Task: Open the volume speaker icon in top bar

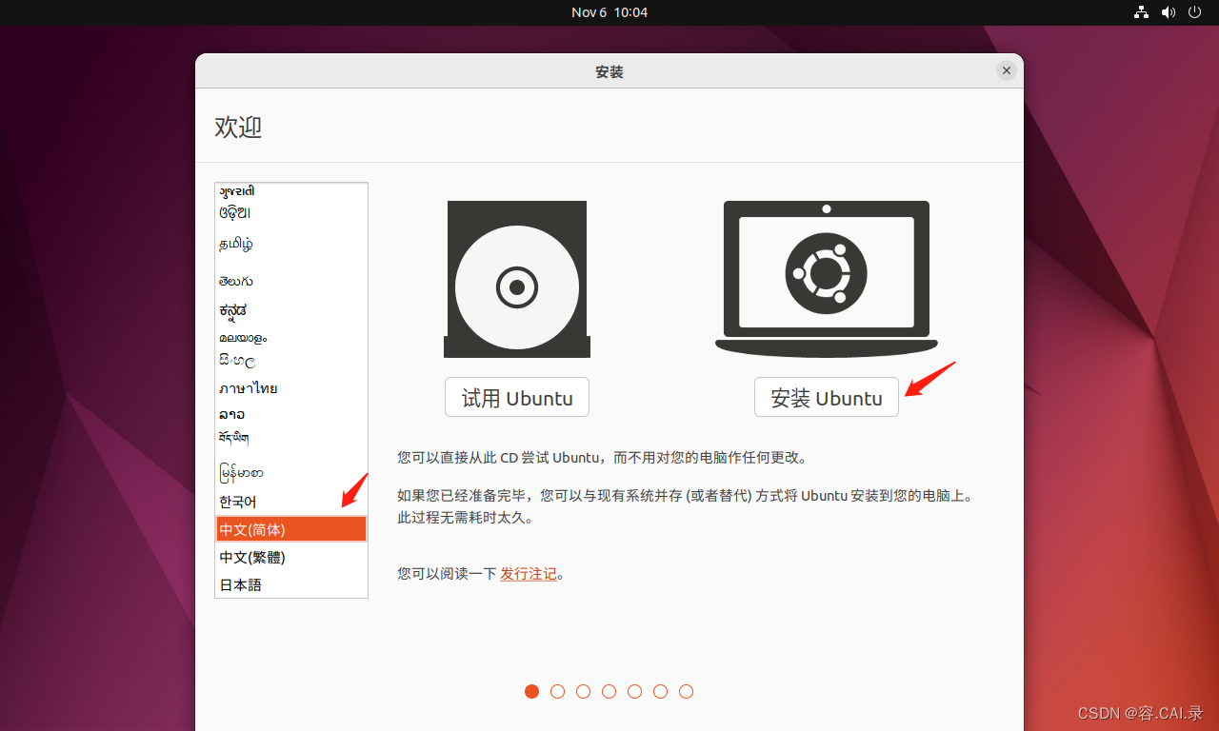Action: tap(1169, 12)
